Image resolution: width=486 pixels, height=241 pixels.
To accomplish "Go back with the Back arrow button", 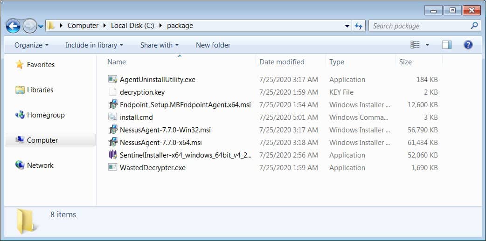I will click(13, 26).
